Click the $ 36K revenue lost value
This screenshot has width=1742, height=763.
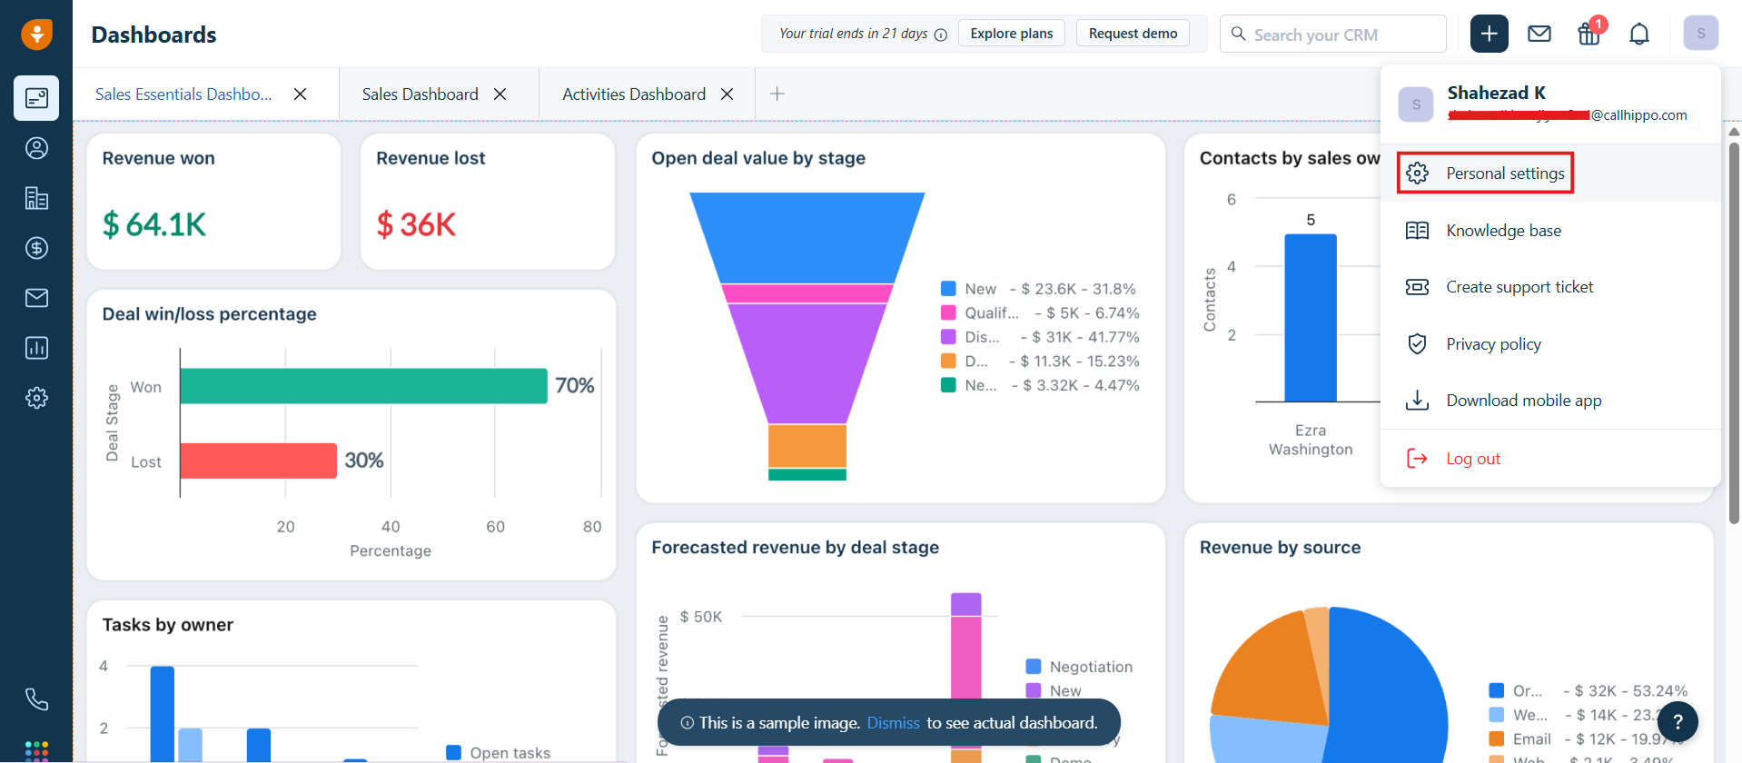(416, 224)
